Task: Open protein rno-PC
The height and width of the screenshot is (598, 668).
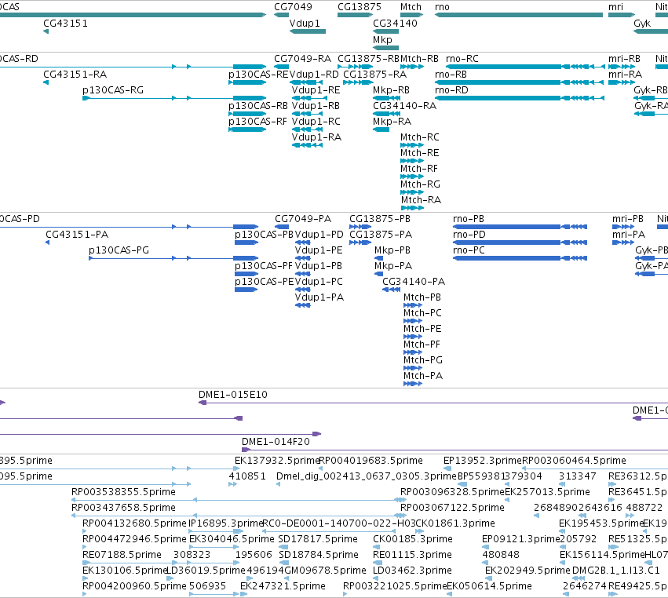Action: click(x=520, y=258)
